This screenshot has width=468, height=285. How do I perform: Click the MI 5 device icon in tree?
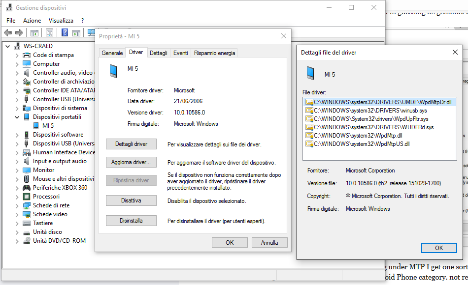pos(36,126)
